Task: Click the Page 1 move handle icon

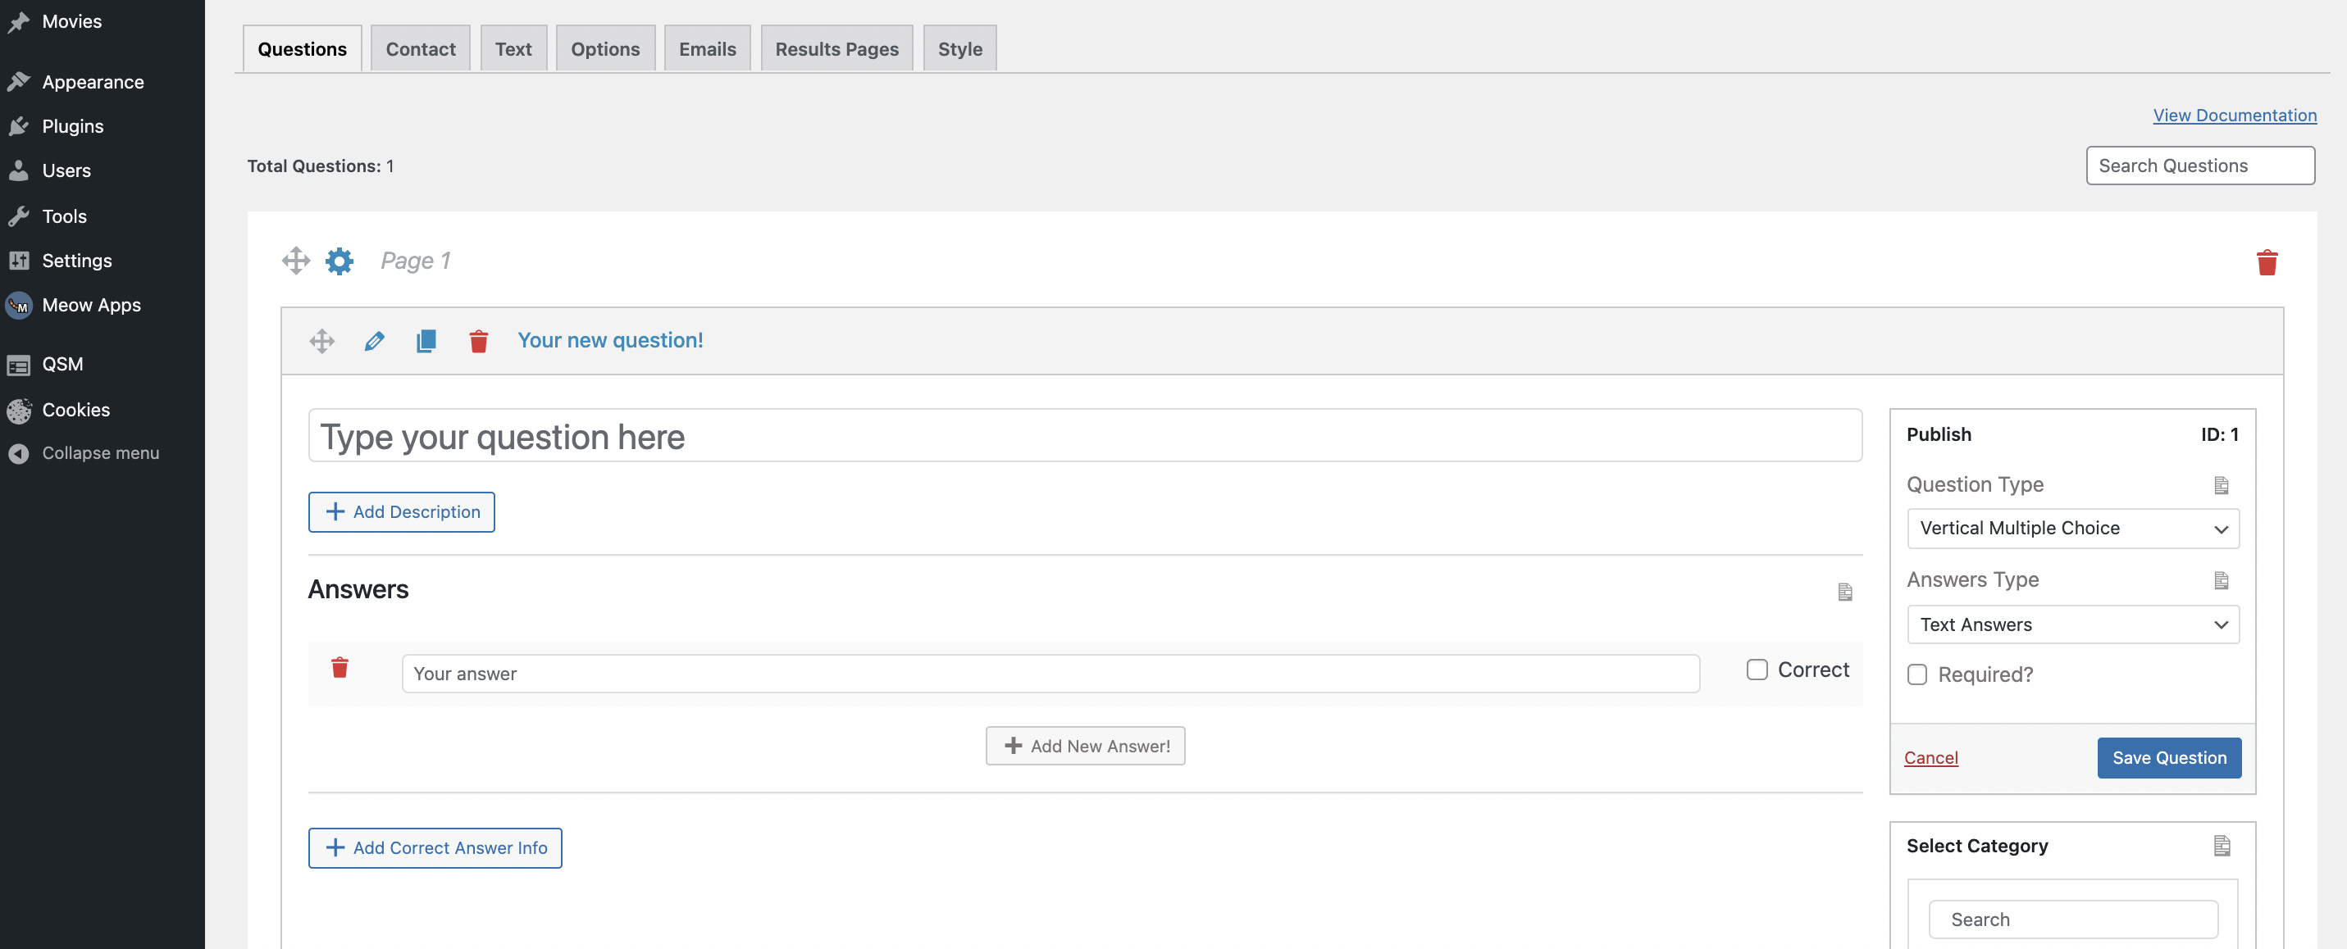Action: 296,261
